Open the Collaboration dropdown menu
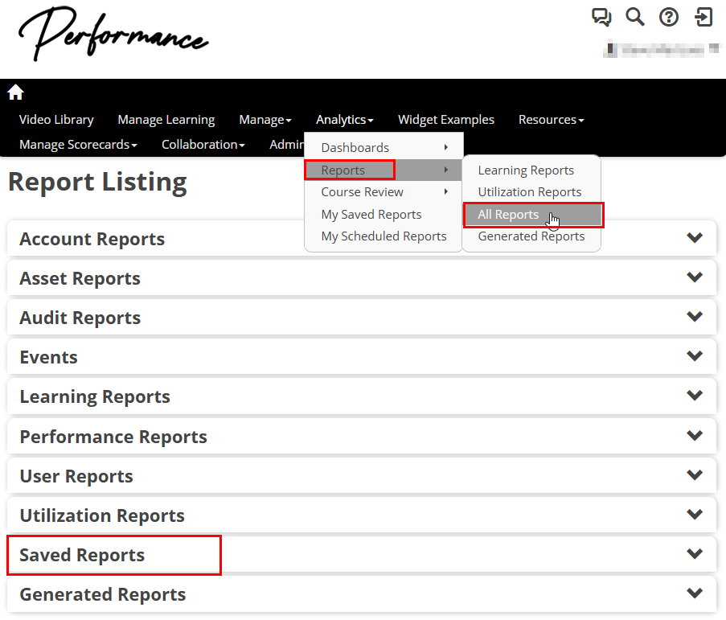 tap(203, 145)
